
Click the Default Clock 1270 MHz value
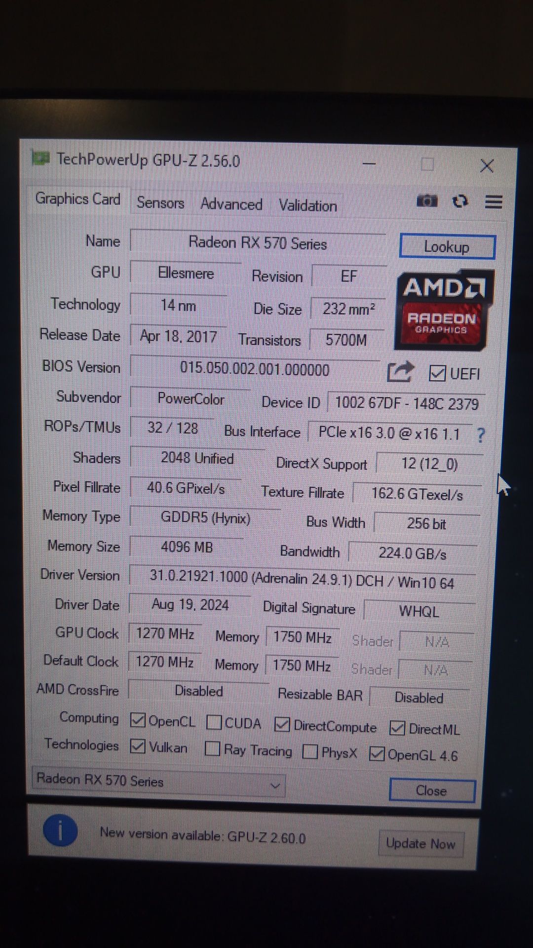tap(165, 662)
